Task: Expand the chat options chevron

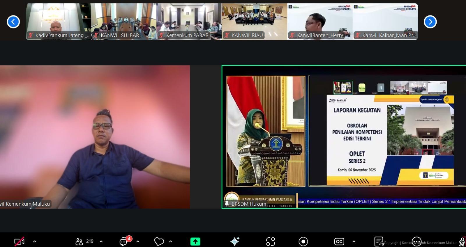Action: tap(138, 241)
